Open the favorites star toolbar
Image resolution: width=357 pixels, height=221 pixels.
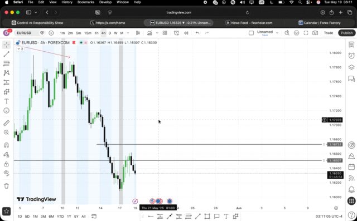(x=6, y=212)
